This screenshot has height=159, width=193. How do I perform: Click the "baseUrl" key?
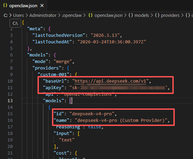(x=55, y=81)
